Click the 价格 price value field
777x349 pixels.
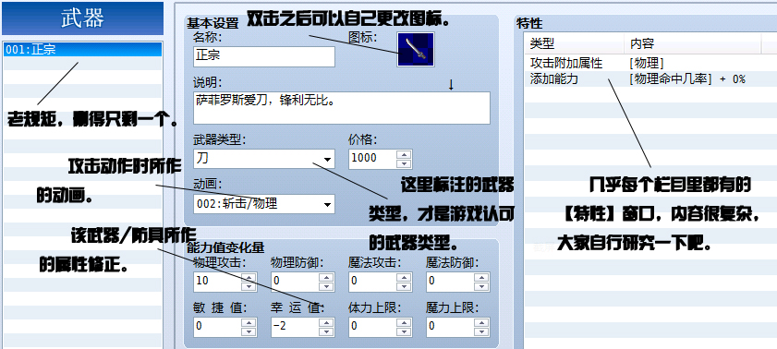372,159
